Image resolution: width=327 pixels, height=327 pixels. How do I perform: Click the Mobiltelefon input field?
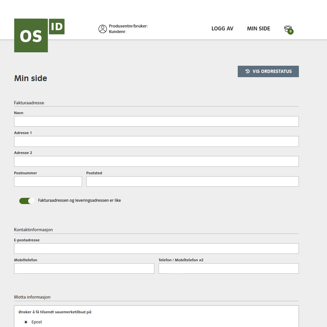(84, 268)
